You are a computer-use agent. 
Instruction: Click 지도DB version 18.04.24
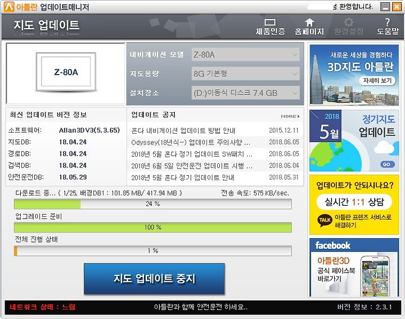click(x=73, y=142)
